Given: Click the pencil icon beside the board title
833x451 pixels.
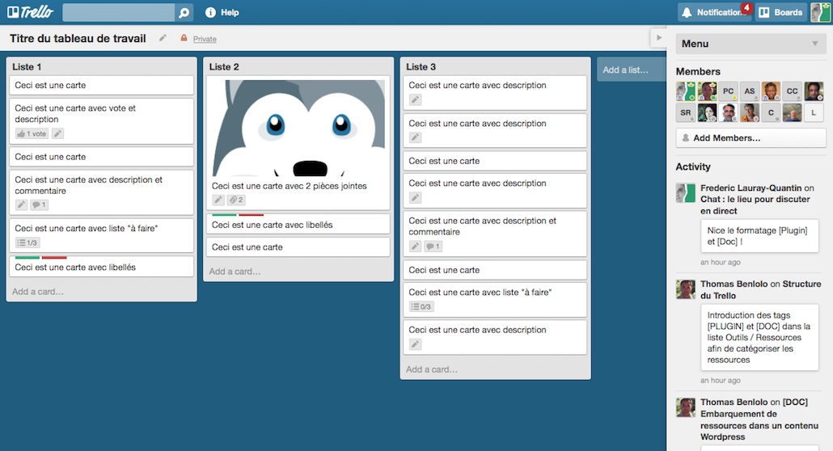Looking at the screenshot, I should coord(163,38).
